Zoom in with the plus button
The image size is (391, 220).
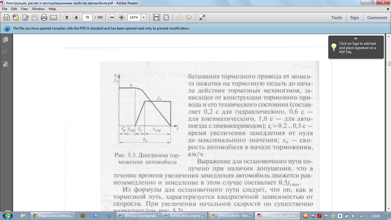tap(121, 17)
